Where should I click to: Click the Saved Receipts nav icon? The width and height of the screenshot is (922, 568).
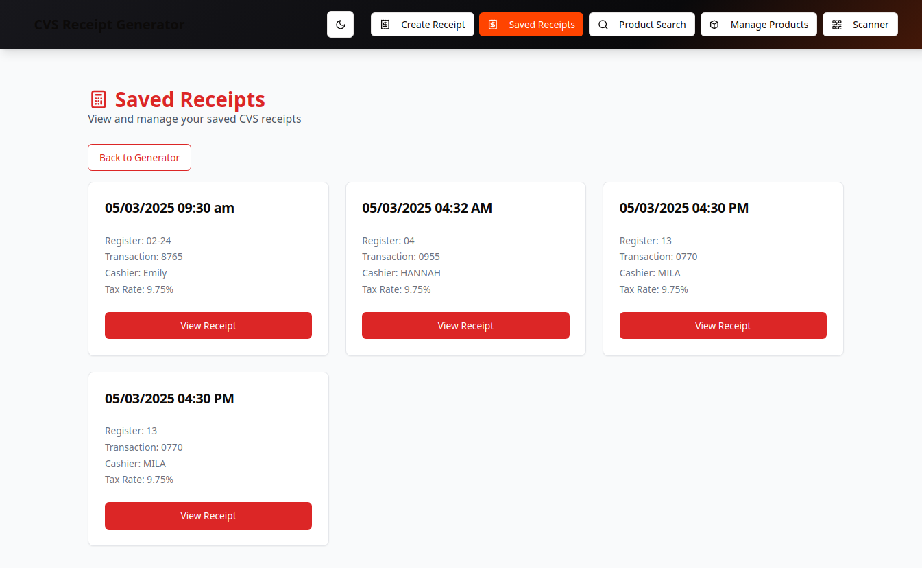click(x=493, y=25)
